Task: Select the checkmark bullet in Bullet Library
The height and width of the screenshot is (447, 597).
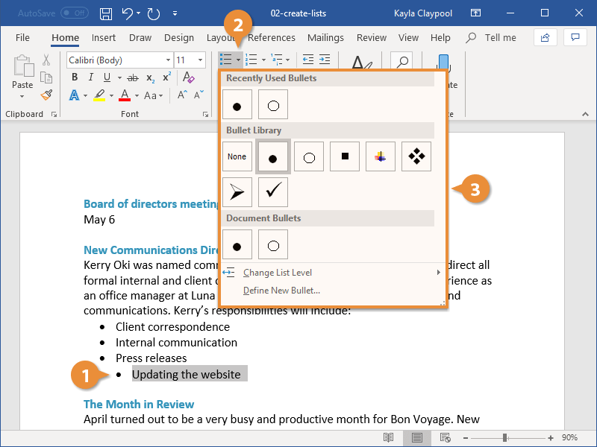Action: (273, 192)
